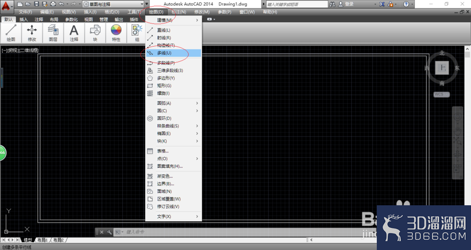The height and width of the screenshot is (250, 471).
Task: Expand the 文字(X) submenu
Action: coord(174,217)
